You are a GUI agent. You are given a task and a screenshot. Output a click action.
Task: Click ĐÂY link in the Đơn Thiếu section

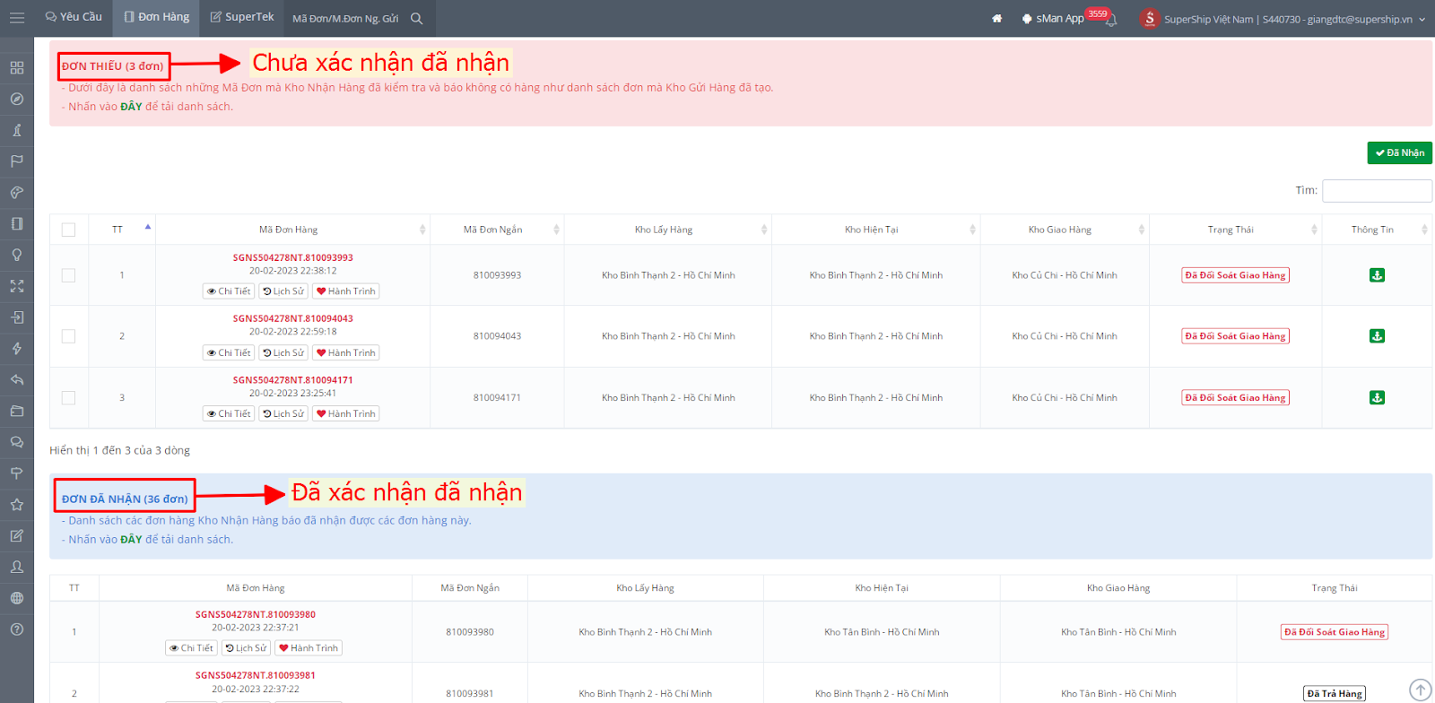coord(131,107)
